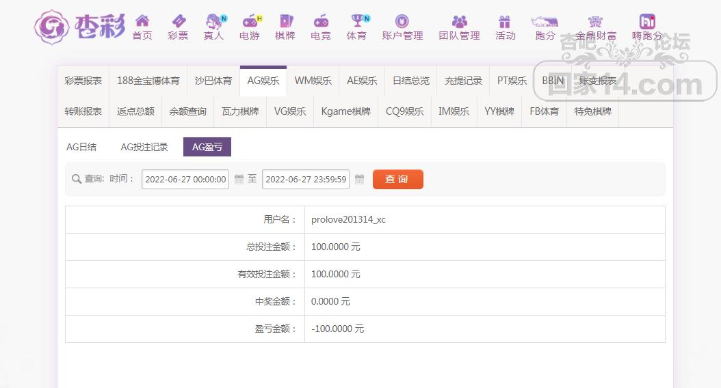721x388 pixels.
Task: Click the start date input field
Action: (x=185, y=180)
